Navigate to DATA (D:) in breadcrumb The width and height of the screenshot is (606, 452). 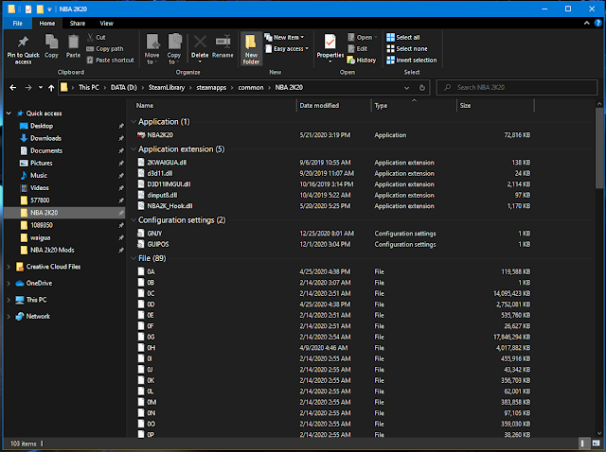pyautogui.click(x=124, y=88)
